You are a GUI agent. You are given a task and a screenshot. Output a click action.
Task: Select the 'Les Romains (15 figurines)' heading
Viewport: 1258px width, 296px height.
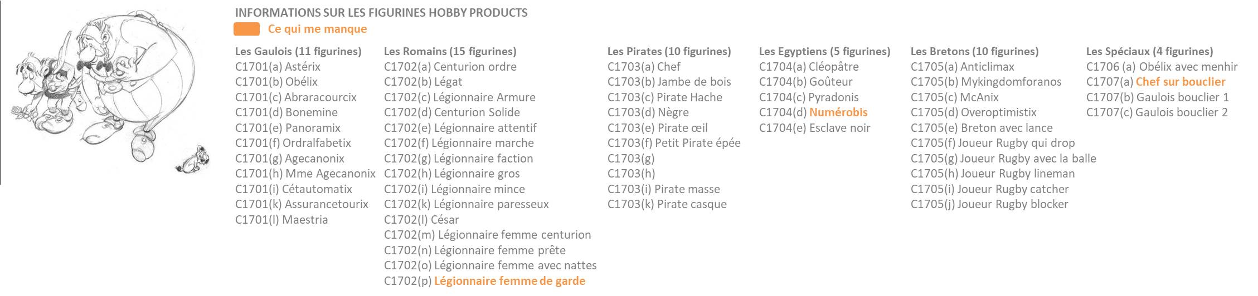point(450,51)
